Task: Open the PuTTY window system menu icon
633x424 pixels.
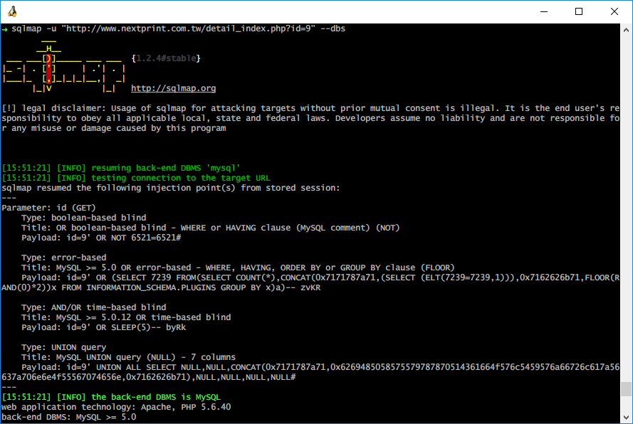Action: 12,11
